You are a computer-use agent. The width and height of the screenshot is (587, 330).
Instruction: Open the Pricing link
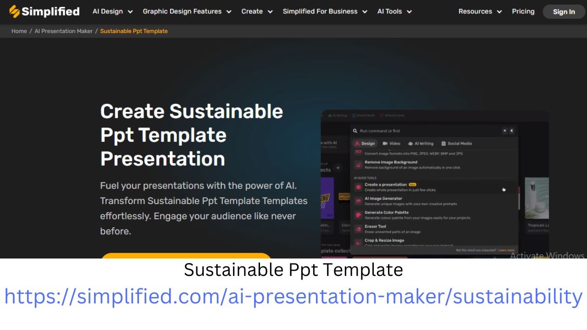pos(523,11)
